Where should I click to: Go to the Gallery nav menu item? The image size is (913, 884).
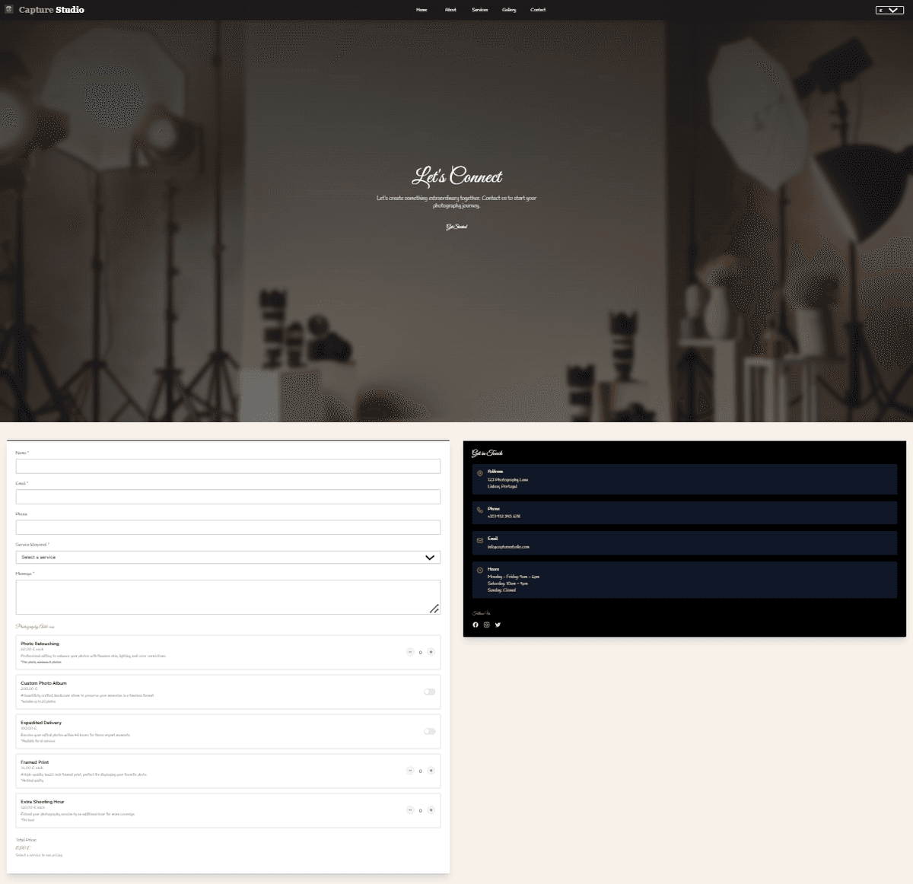click(x=509, y=10)
